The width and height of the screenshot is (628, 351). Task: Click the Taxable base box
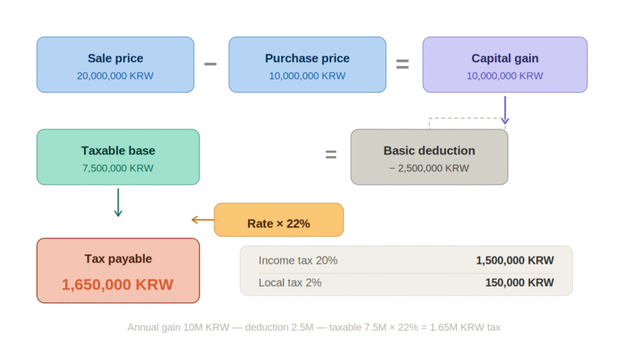click(119, 157)
